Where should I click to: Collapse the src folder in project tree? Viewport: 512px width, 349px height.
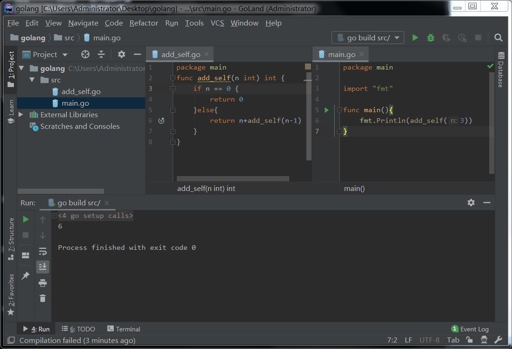tap(32, 80)
